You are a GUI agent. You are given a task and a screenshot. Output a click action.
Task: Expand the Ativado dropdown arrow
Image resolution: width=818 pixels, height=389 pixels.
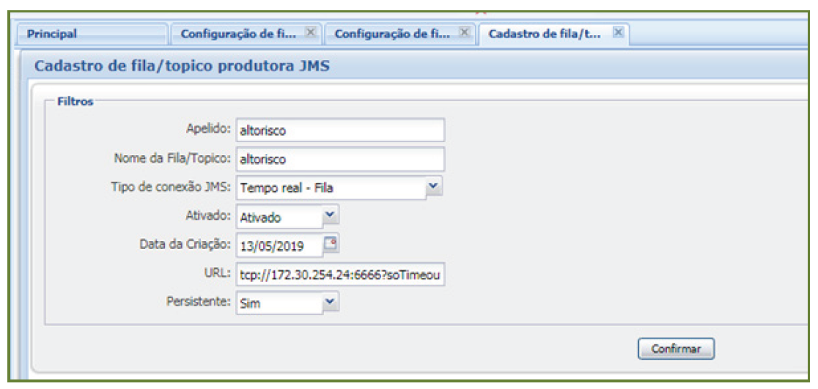click(331, 215)
